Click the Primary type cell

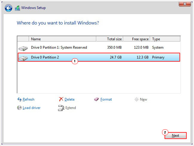[158, 57]
